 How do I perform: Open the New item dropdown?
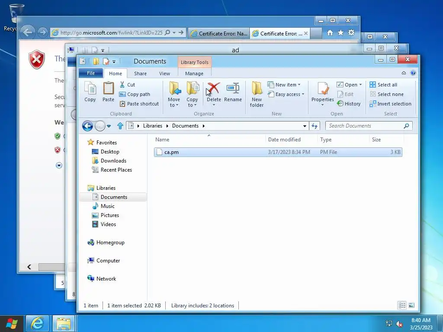(x=284, y=85)
